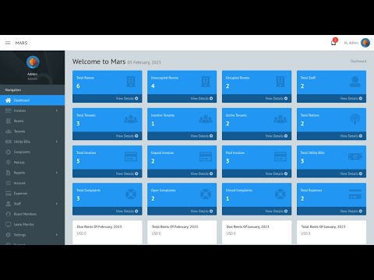374x280 pixels.
Task: Click building icon on Unoccupied Rooms card
Action: 206,82
